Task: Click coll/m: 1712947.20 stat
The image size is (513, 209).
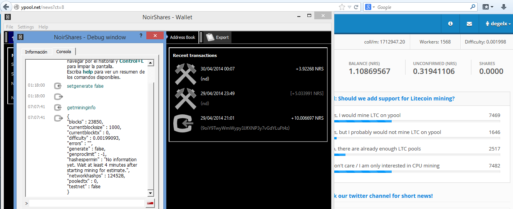Action: [384, 42]
